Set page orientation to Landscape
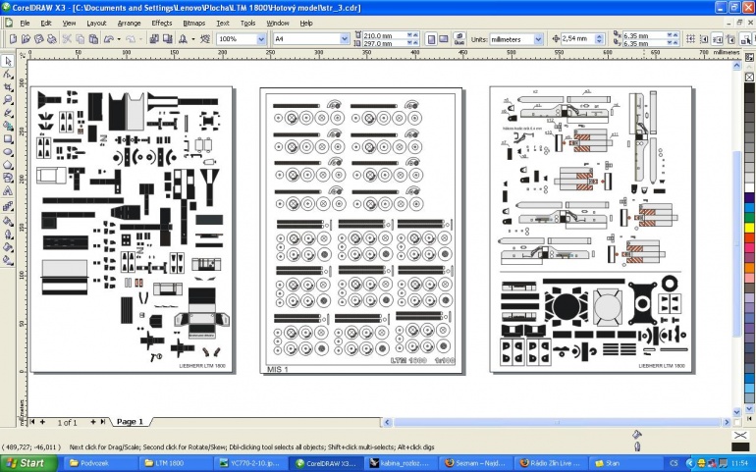756x472 pixels. [444, 39]
